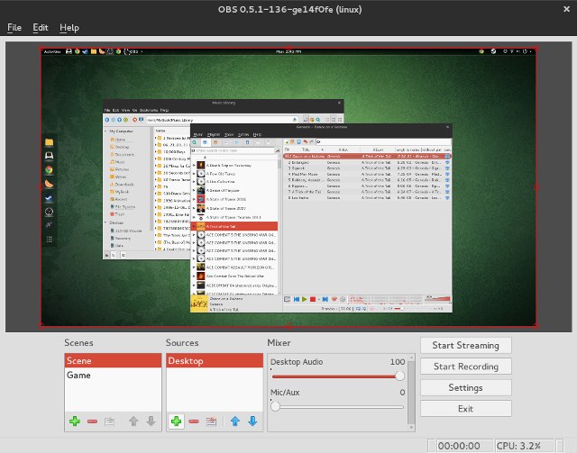Click the Exit button
Image resolution: width=577 pixels, height=453 pixels.
(466, 409)
